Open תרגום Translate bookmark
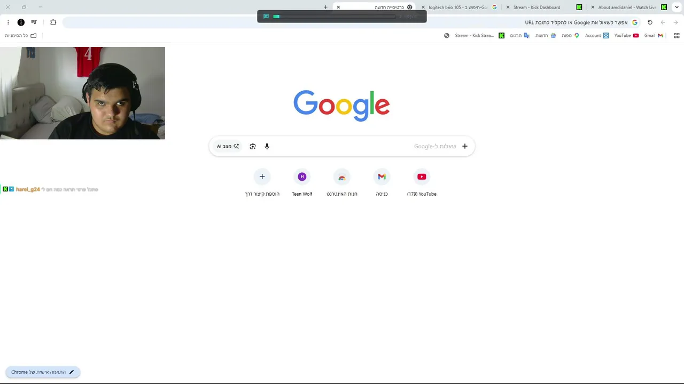 (x=519, y=36)
